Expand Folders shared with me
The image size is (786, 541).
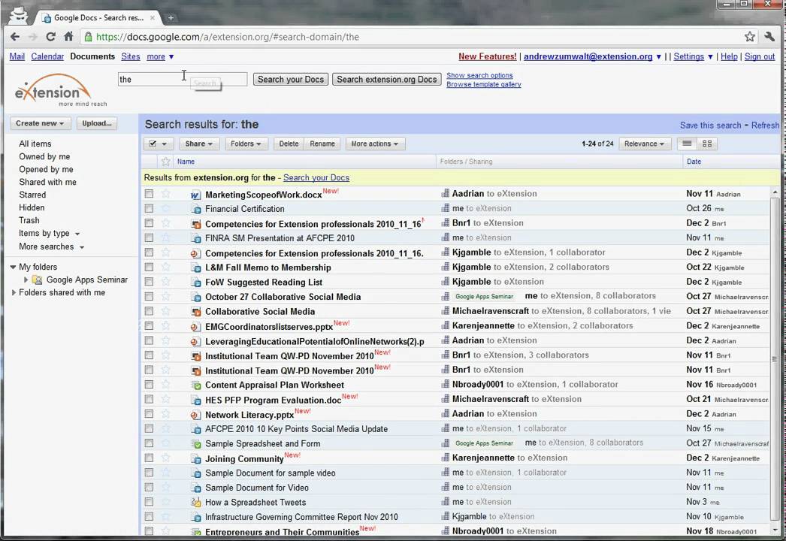coord(14,292)
